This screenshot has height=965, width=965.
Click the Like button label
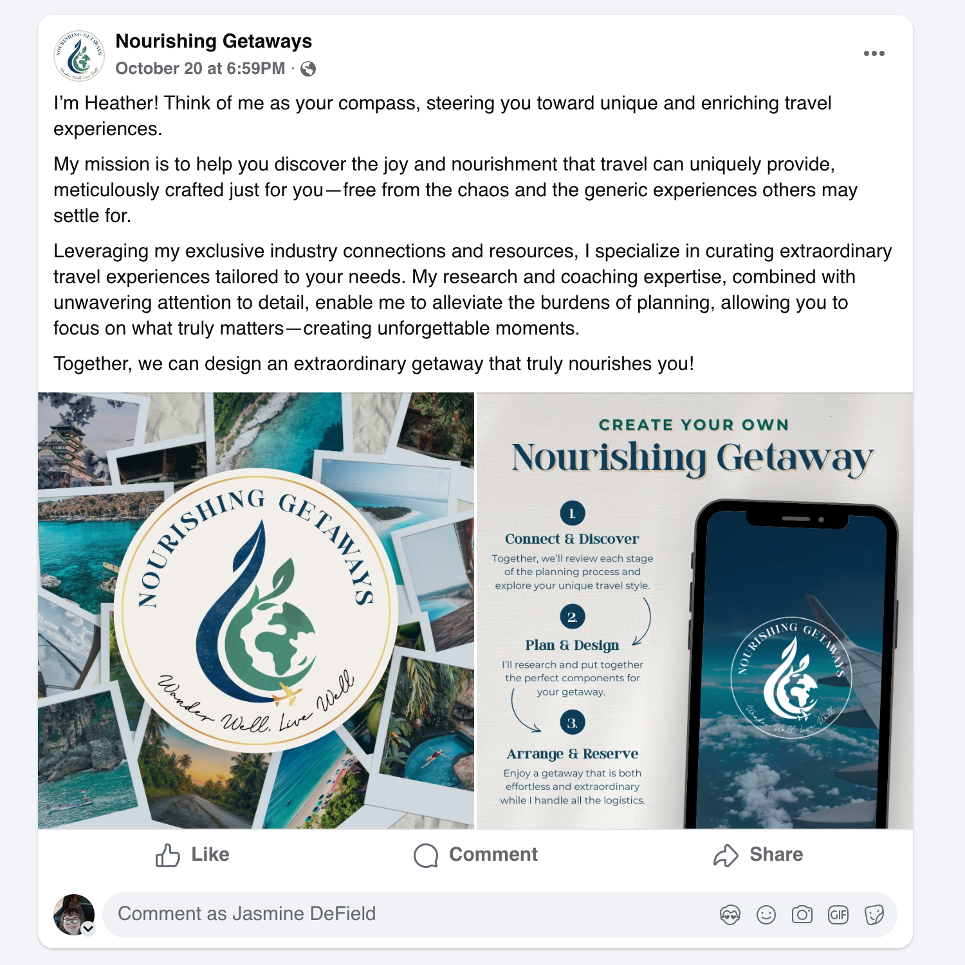[x=210, y=854]
